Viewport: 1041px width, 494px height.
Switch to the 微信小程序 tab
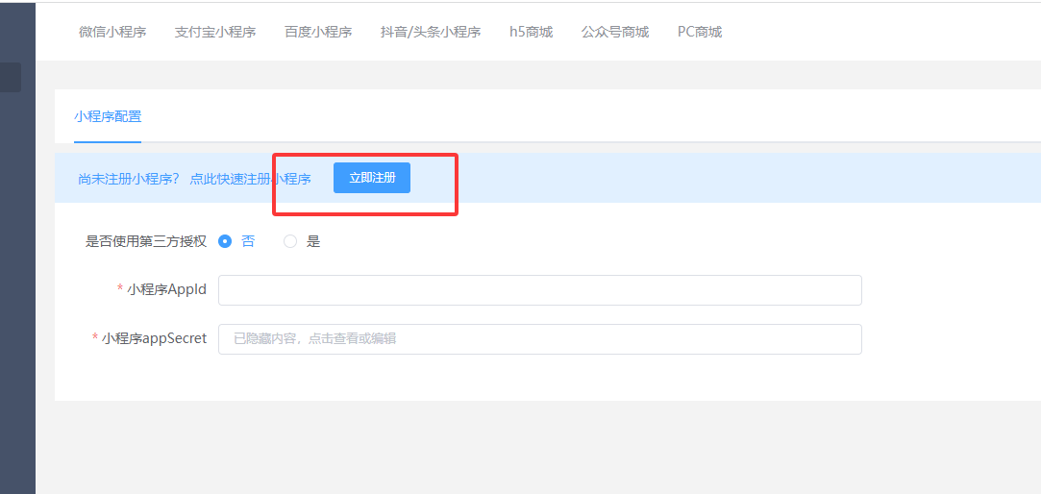coord(112,32)
